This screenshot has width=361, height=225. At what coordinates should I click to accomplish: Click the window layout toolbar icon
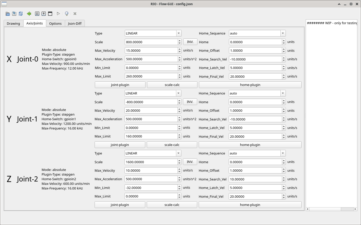(50, 14)
